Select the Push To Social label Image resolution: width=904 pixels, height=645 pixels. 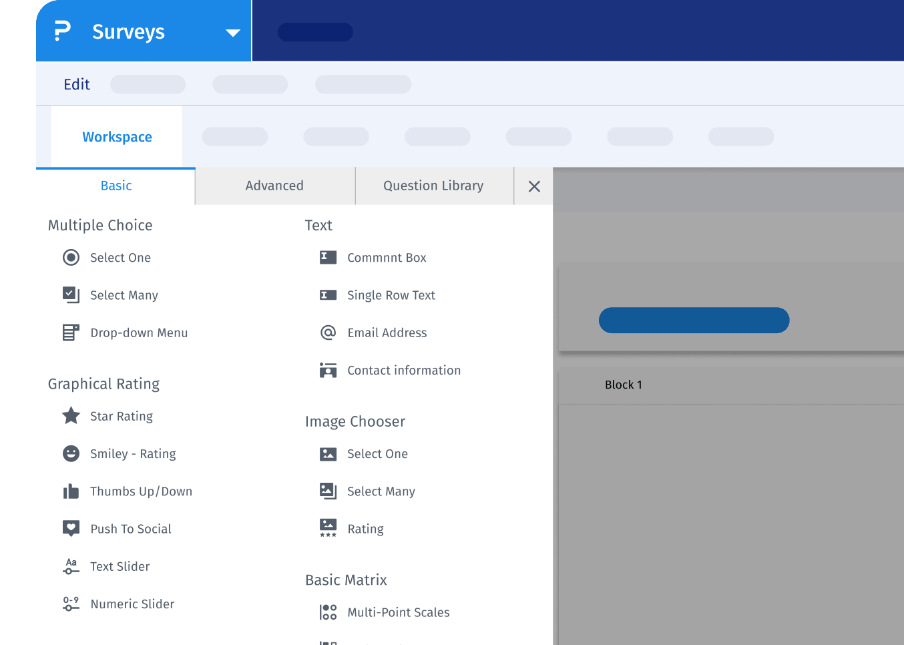point(131,529)
